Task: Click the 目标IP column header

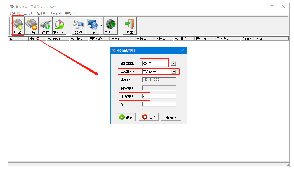Action: tap(122, 39)
